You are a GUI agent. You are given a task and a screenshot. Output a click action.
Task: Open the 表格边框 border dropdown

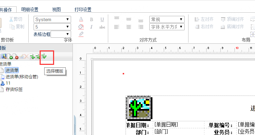click(x=61, y=34)
